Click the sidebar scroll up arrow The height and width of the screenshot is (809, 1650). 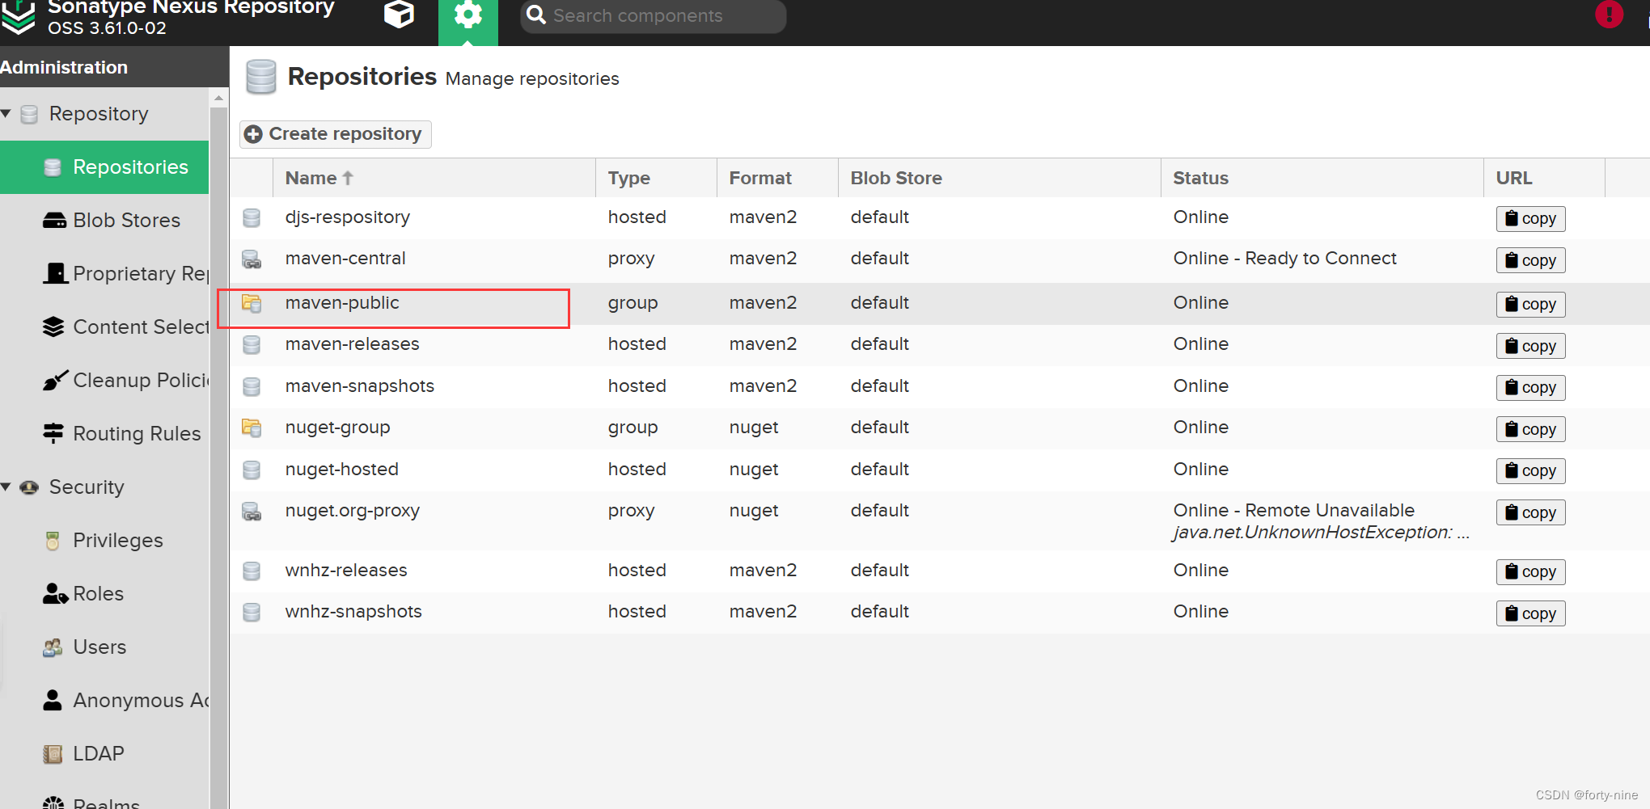point(218,98)
